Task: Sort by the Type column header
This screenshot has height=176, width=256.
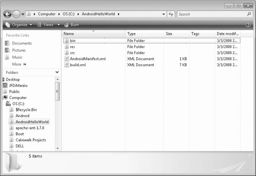Action: click(144, 34)
